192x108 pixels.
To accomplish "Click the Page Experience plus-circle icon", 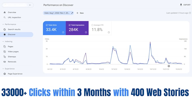I will pyautogui.click(x=5, y=74).
